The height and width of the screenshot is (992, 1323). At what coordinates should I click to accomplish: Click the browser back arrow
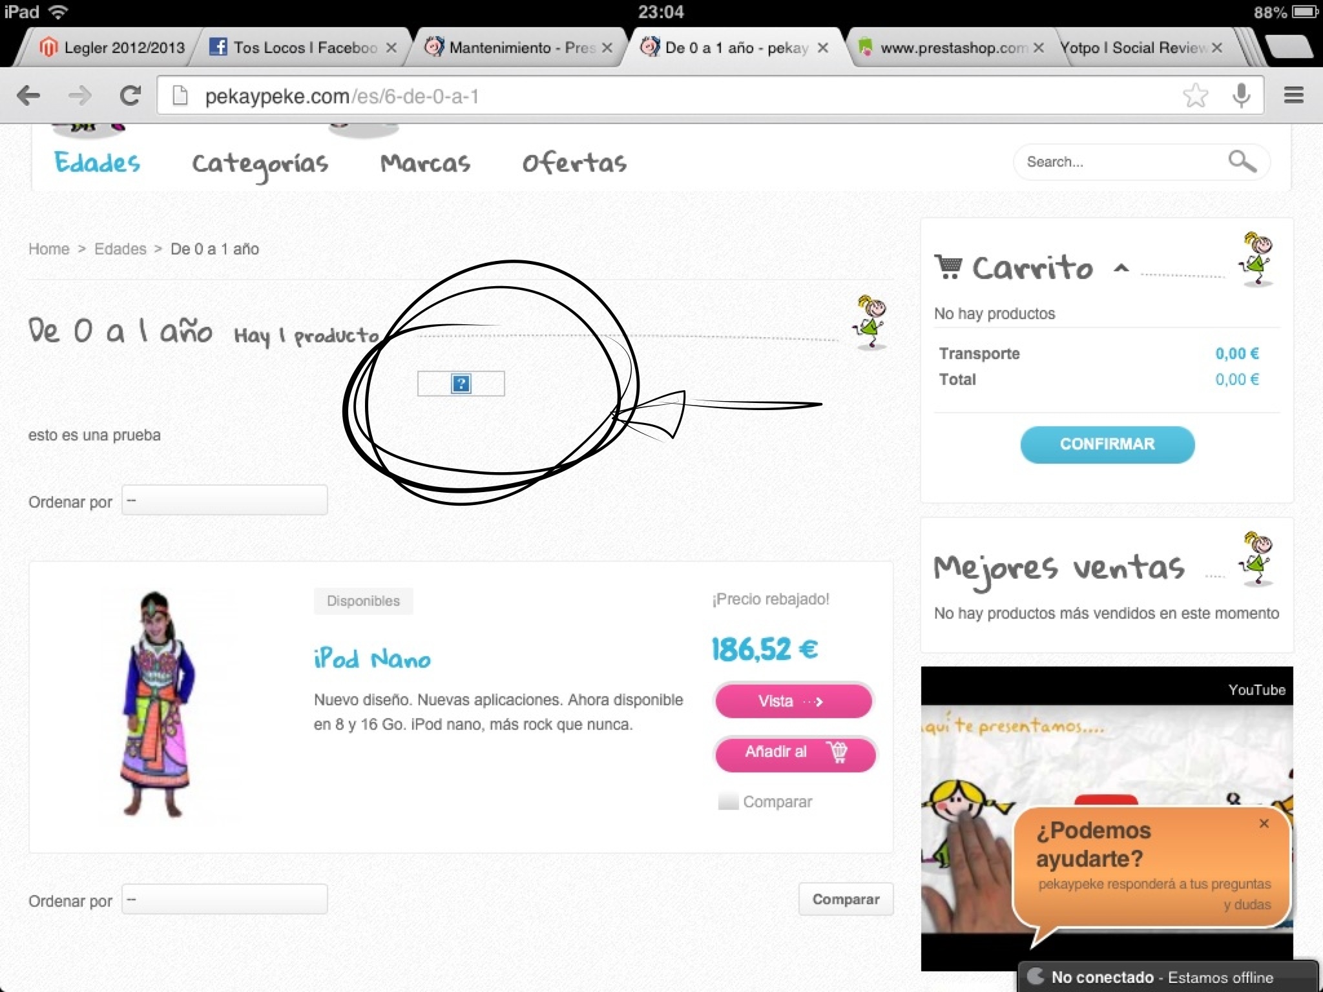[x=28, y=96]
